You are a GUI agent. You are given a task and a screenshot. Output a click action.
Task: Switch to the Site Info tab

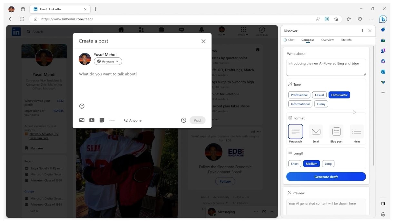click(346, 40)
